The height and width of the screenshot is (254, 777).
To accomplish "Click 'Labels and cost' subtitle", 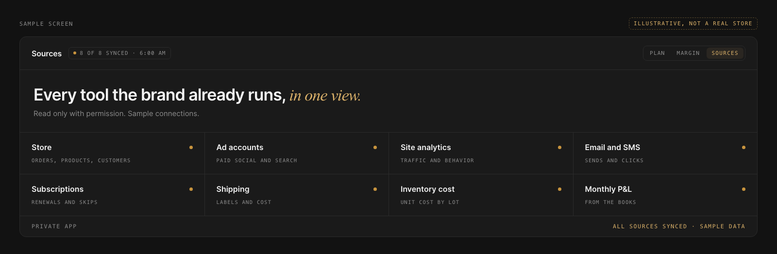I will (x=244, y=202).
